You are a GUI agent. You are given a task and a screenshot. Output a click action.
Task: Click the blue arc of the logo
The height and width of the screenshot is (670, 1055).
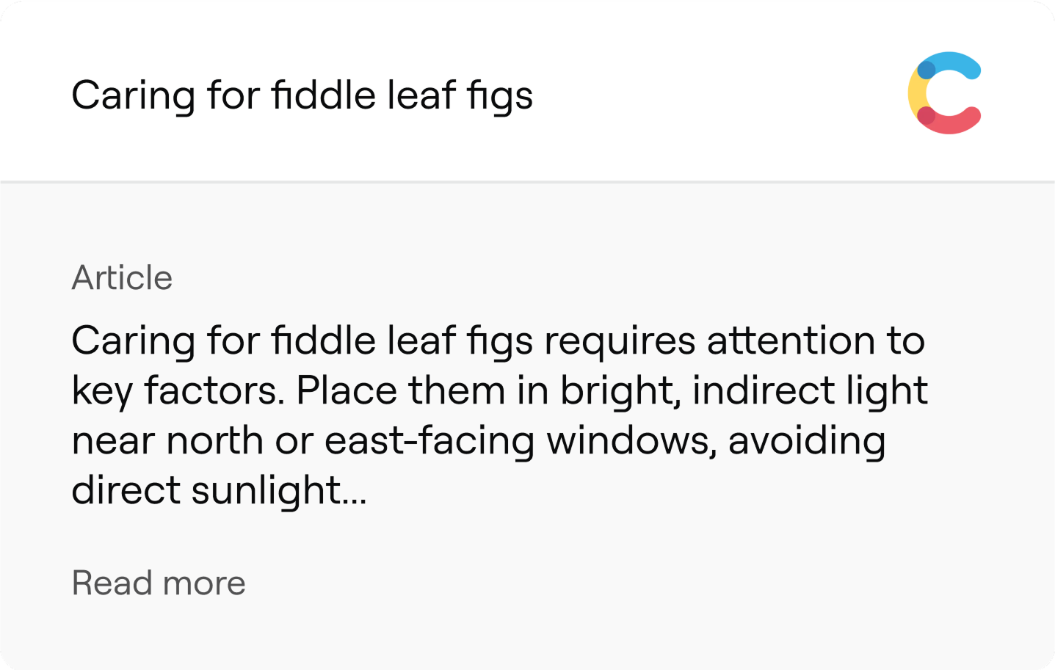point(954,64)
